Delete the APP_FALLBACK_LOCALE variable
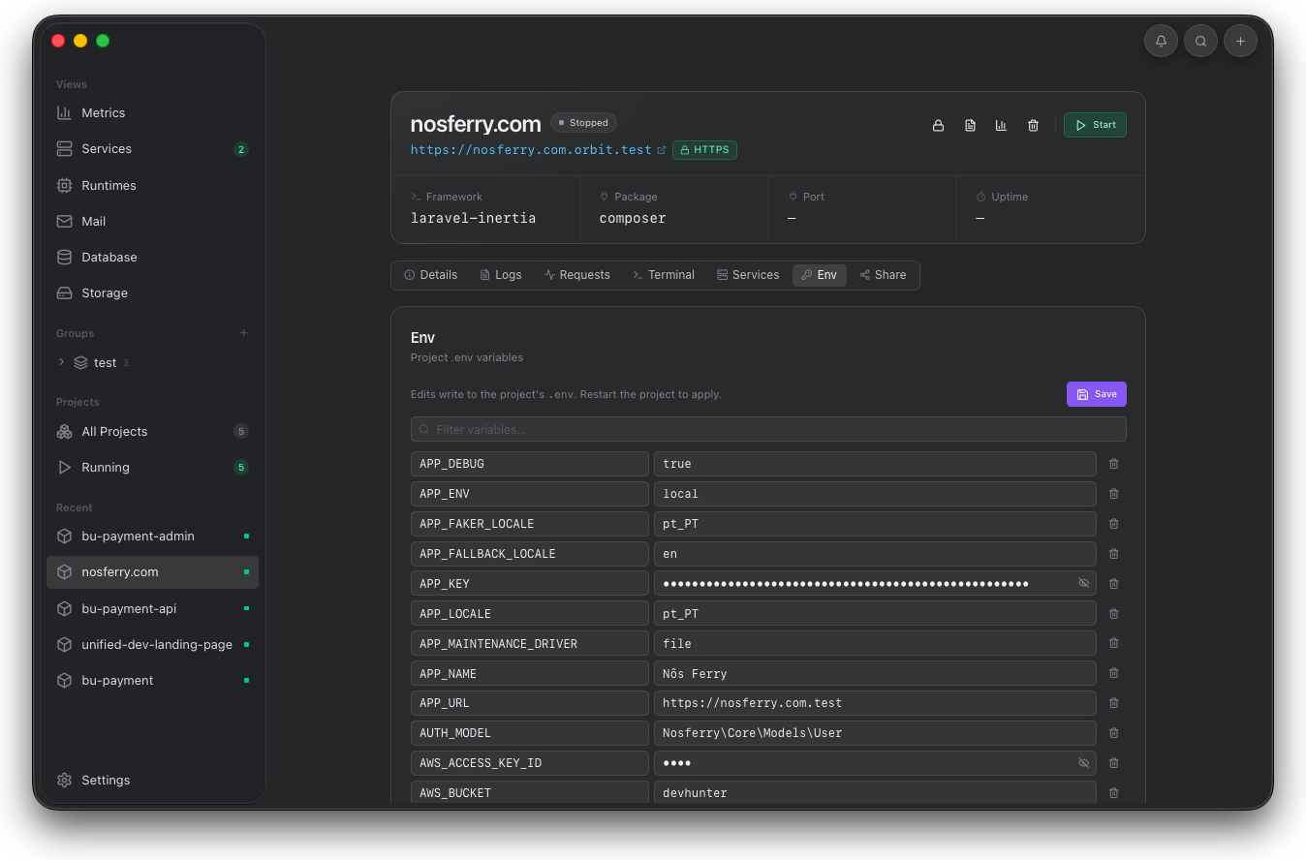 [1114, 554]
